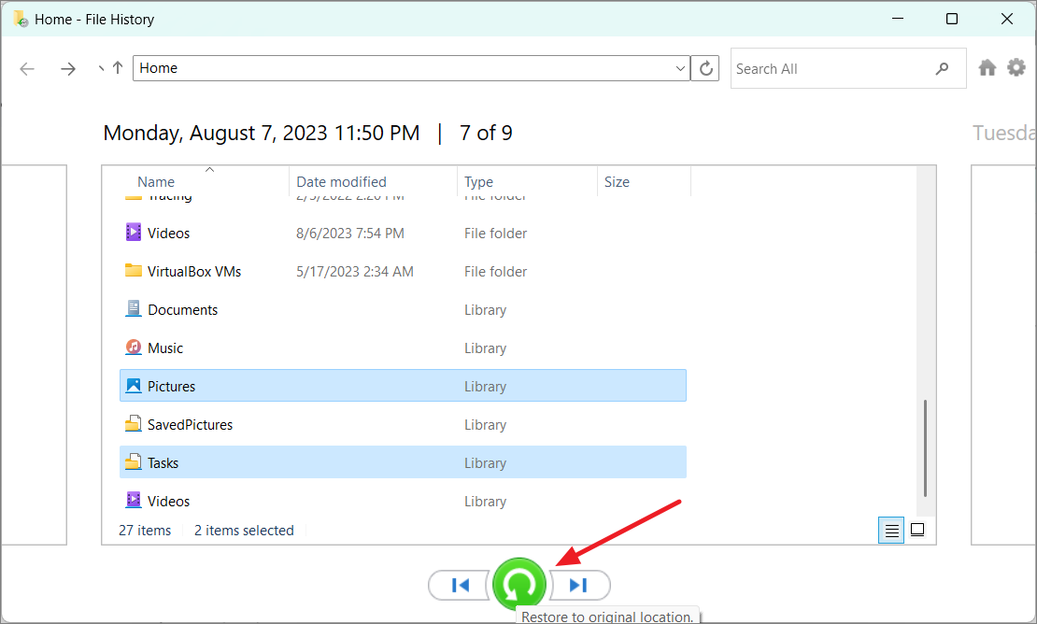The width and height of the screenshot is (1037, 624).
Task: Select the Music library
Action: [x=403, y=348]
